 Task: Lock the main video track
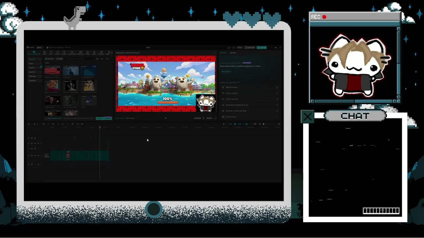tap(32, 155)
